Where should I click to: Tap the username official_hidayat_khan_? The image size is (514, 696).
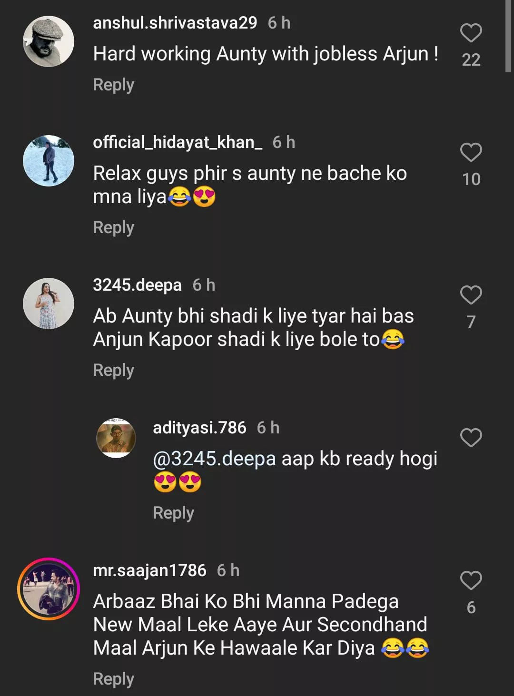click(177, 142)
